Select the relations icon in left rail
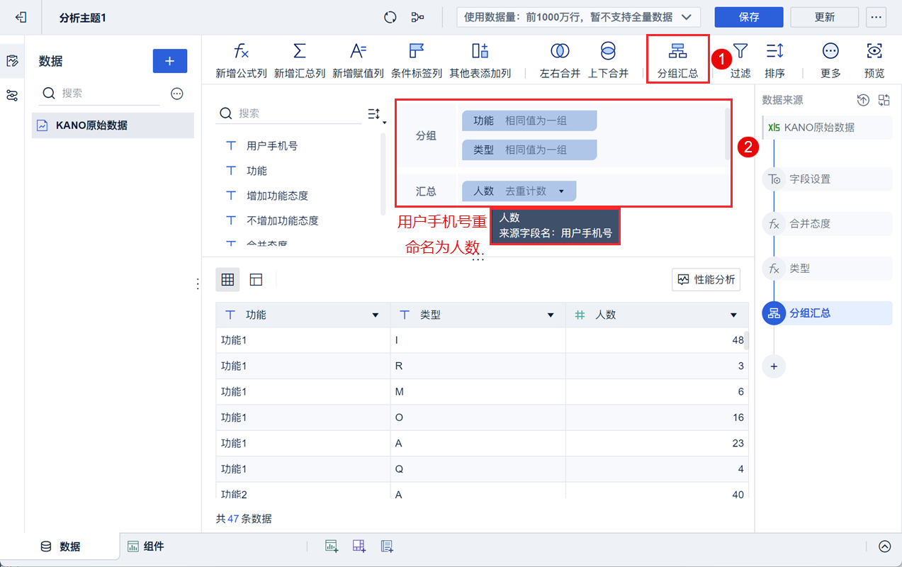 point(12,95)
